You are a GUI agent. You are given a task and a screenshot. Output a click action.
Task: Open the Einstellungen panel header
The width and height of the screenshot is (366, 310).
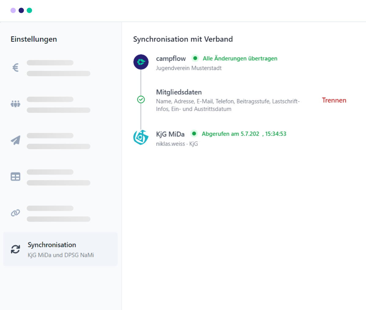pyautogui.click(x=34, y=39)
